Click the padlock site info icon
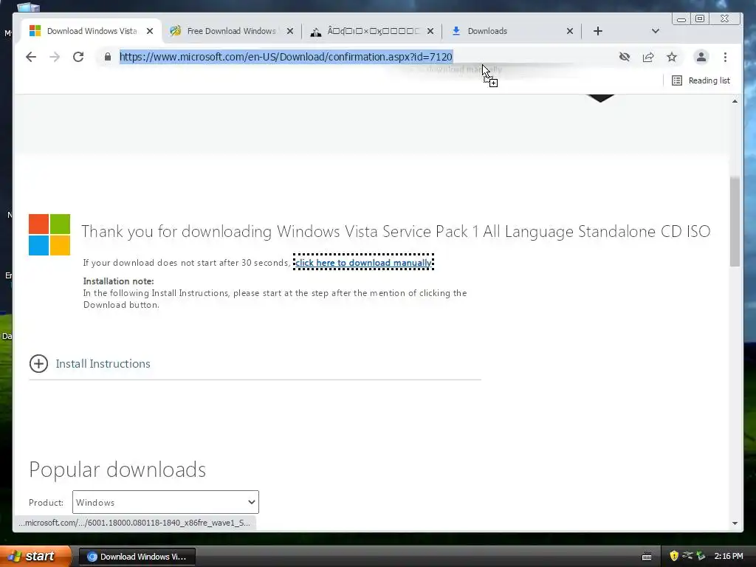 point(108,57)
